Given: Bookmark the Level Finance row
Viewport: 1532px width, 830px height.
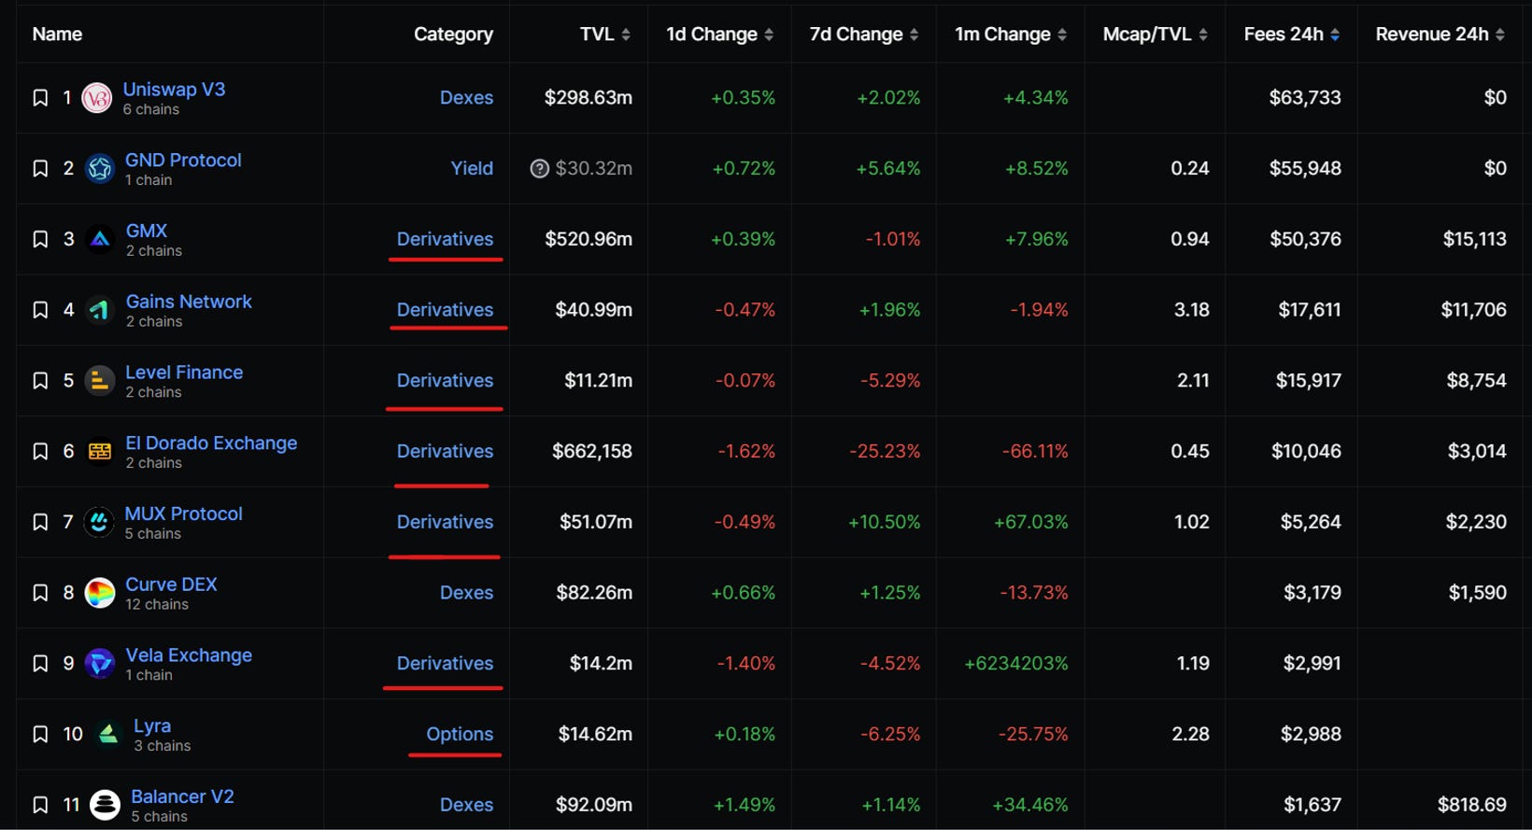Looking at the screenshot, I should [x=40, y=381].
